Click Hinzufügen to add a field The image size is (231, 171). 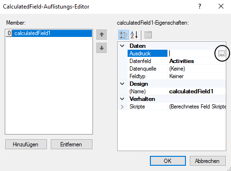[x=26, y=144]
